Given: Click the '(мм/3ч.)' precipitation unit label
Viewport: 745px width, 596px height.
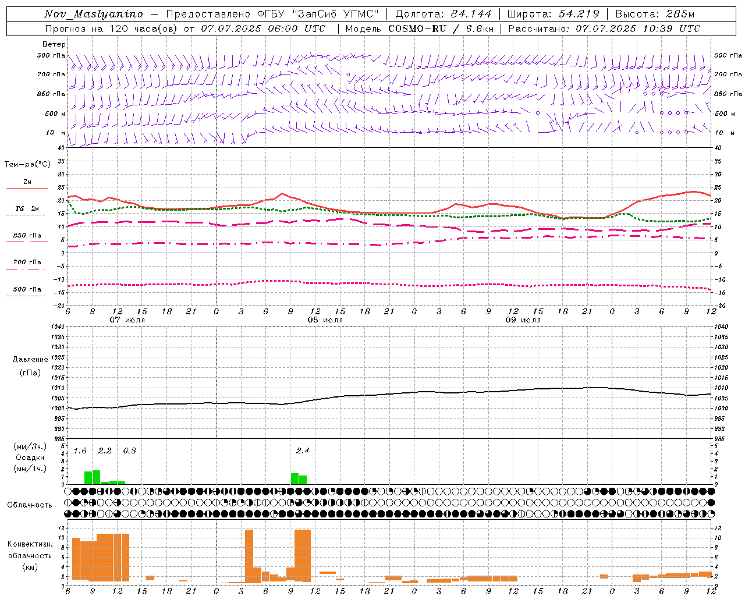Looking at the screenshot, I should click(x=30, y=446).
